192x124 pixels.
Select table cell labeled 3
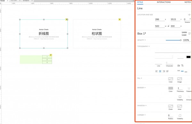(x=47, y=62)
